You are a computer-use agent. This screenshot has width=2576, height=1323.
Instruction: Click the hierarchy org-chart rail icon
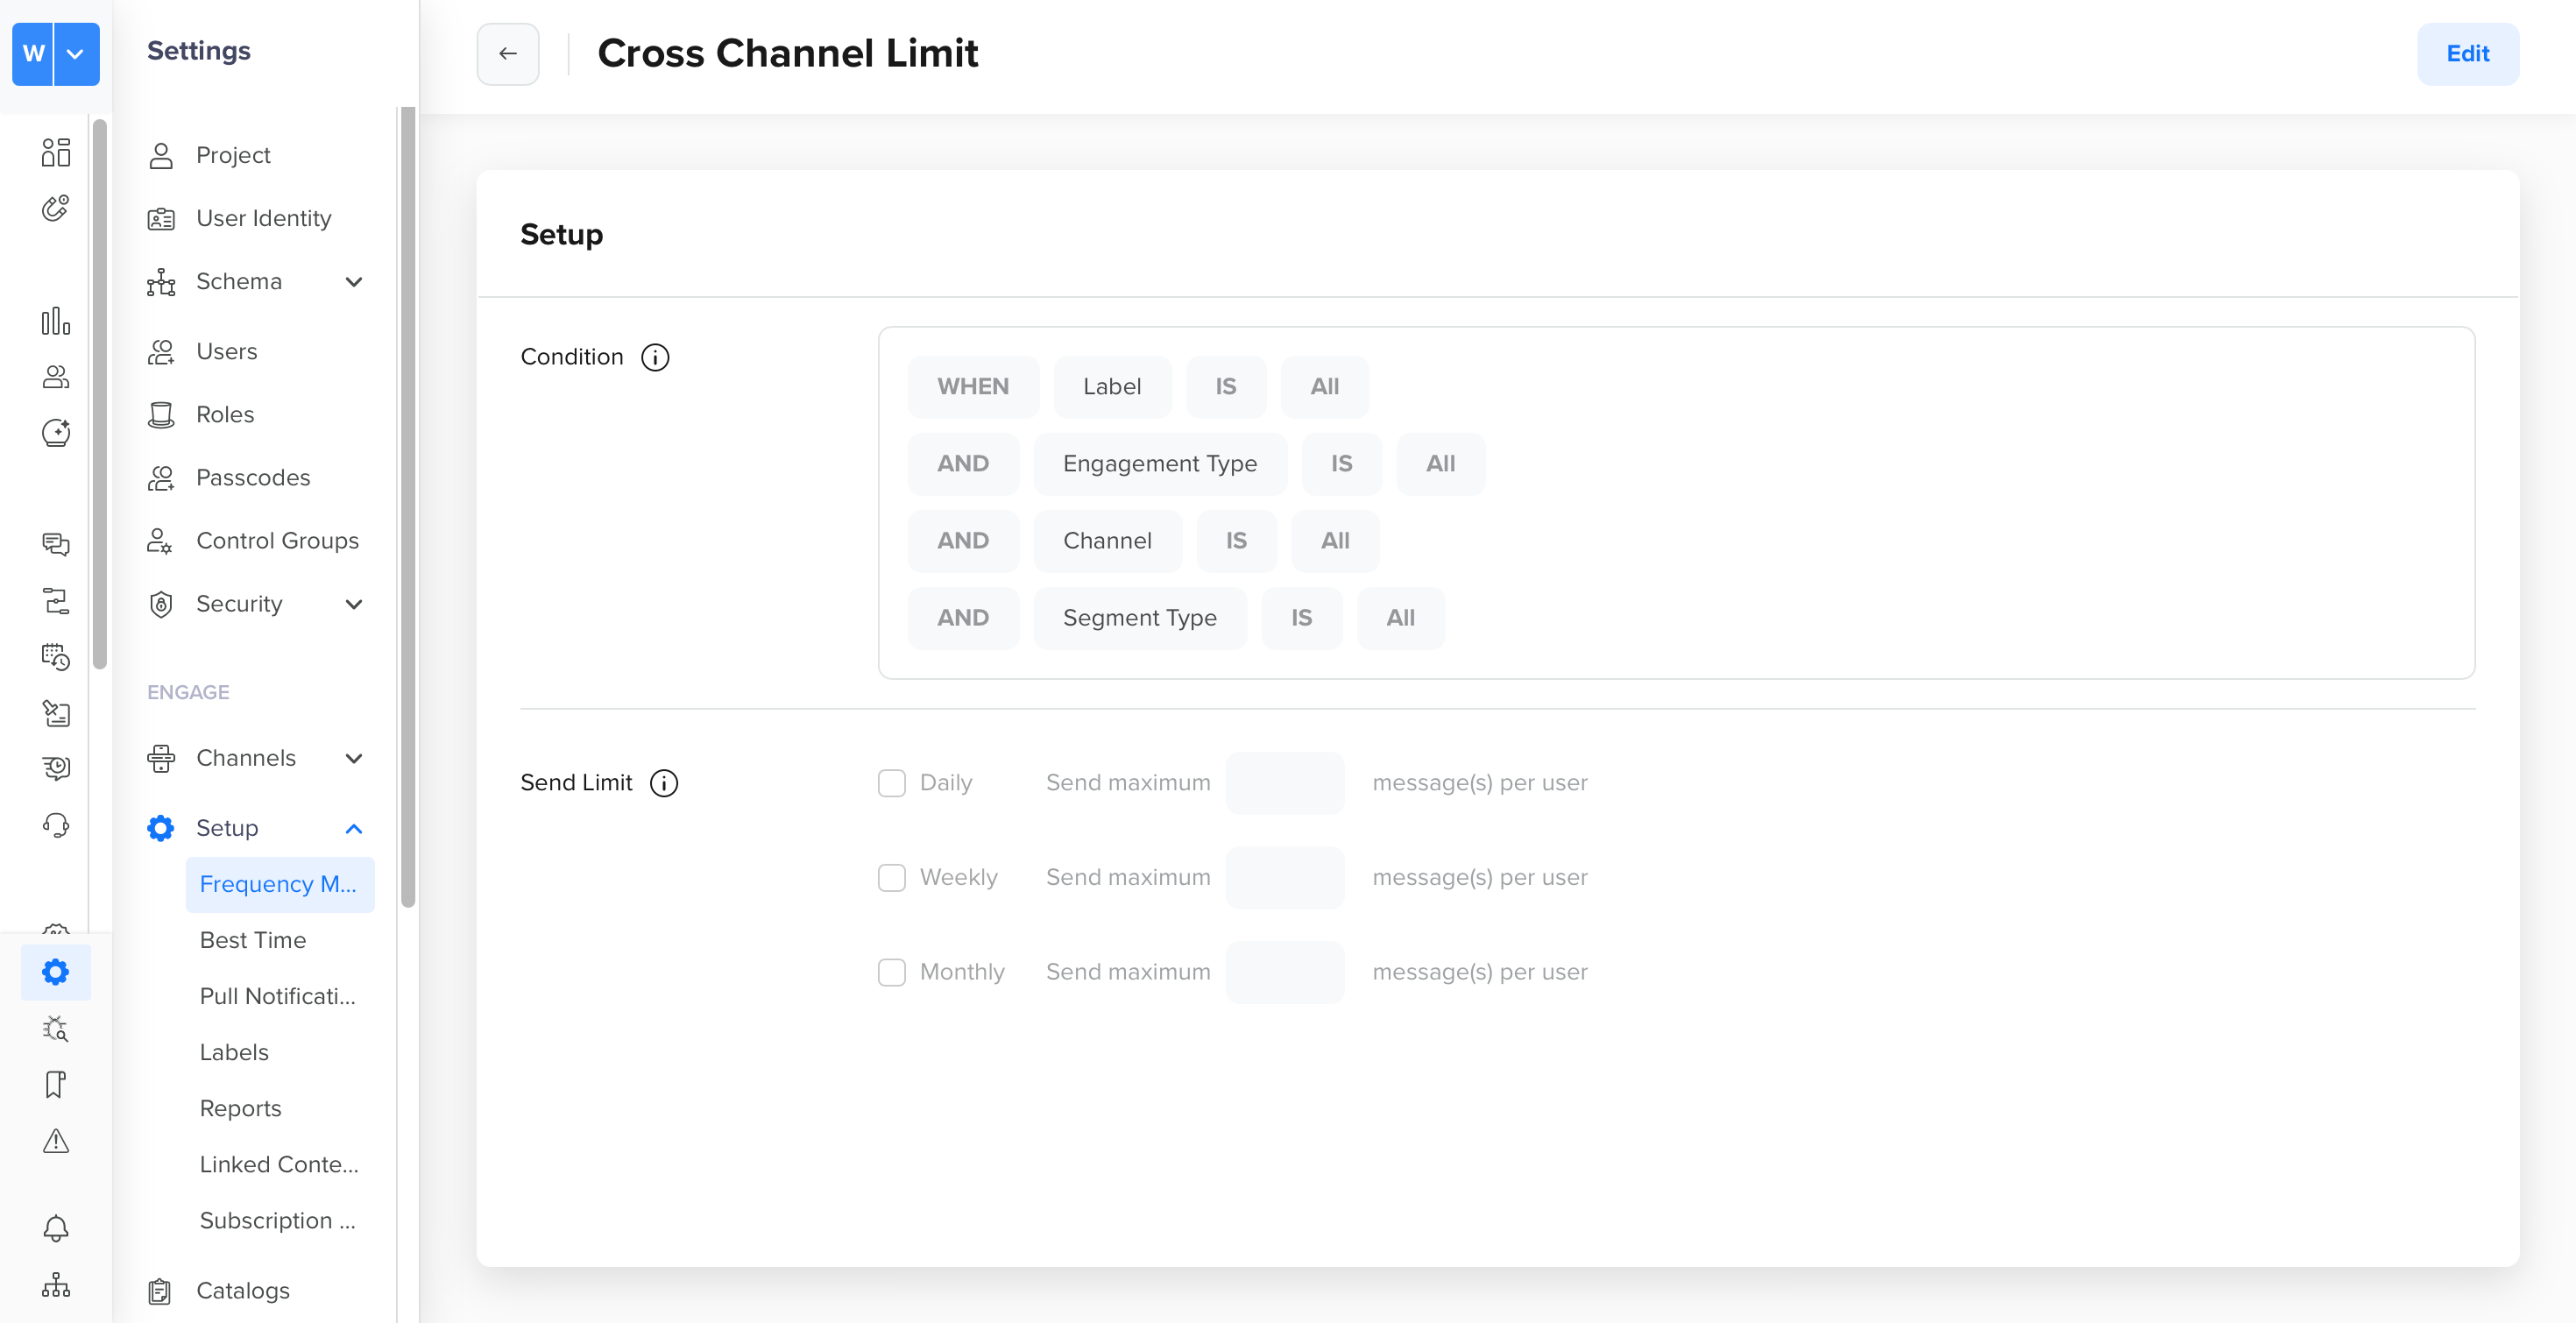tap(56, 1284)
